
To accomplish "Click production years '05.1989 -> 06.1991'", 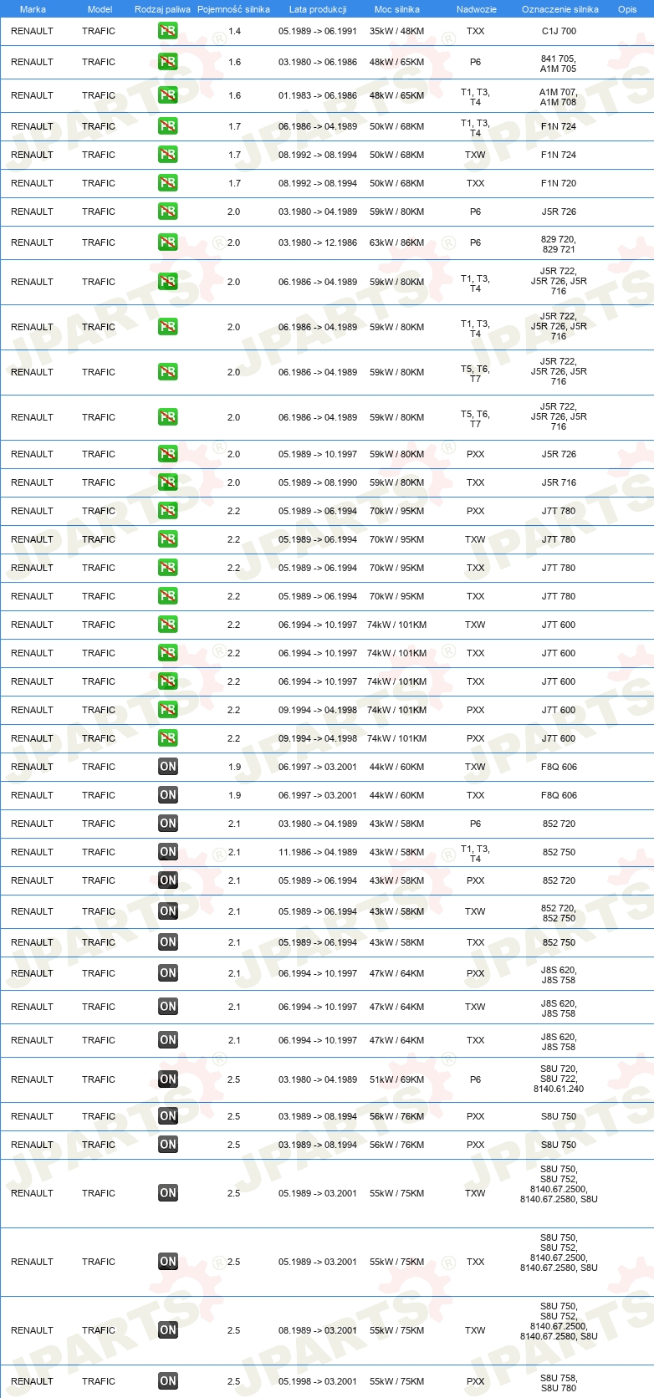I will tap(318, 31).
